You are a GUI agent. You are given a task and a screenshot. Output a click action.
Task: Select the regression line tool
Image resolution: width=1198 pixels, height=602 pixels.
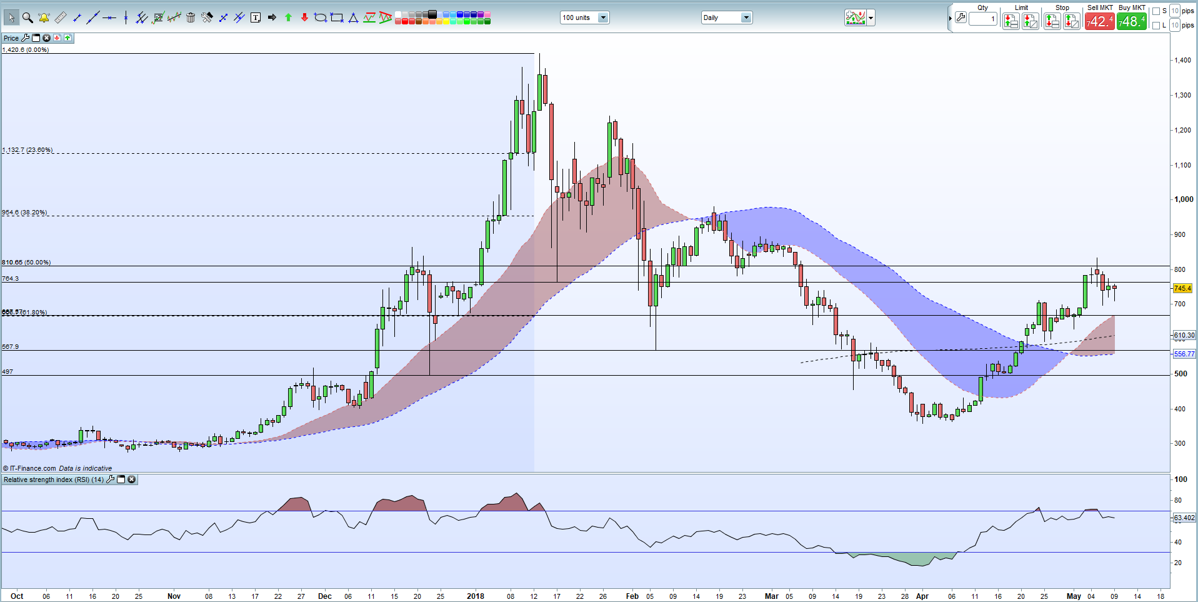click(x=174, y=18)
